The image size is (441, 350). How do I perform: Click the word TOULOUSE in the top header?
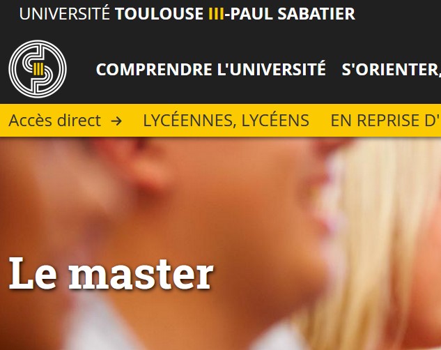pyautogui.click(x=159, y=14)
